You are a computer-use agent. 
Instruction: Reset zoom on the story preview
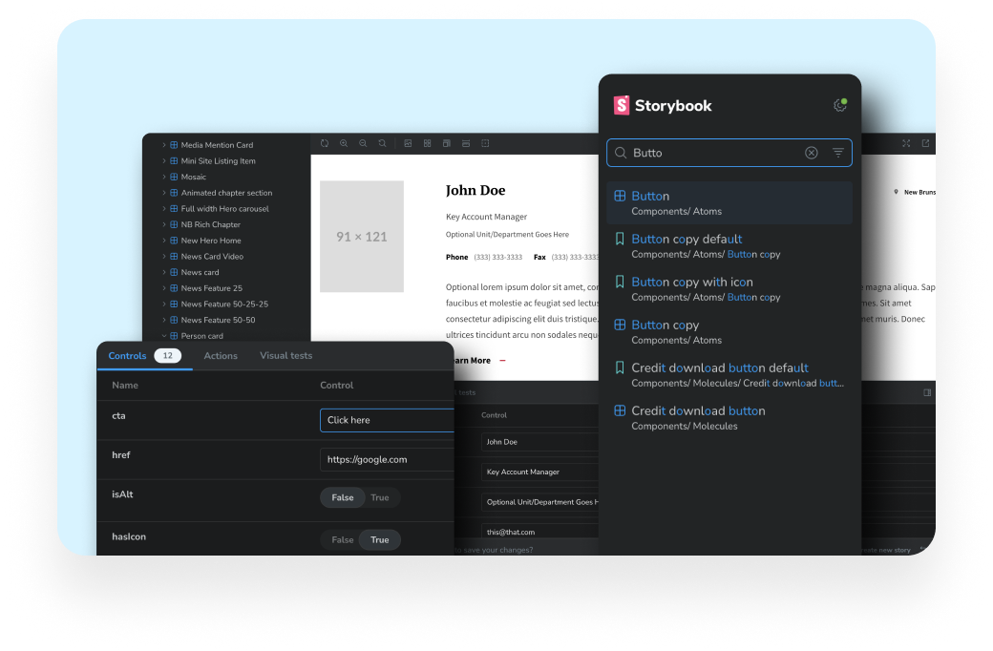pyautogui.click(x=383, y=143)
